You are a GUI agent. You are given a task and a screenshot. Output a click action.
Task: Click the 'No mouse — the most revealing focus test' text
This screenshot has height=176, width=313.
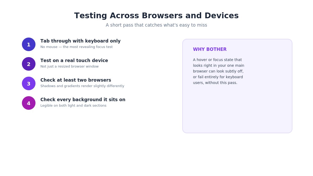(76, 47)
